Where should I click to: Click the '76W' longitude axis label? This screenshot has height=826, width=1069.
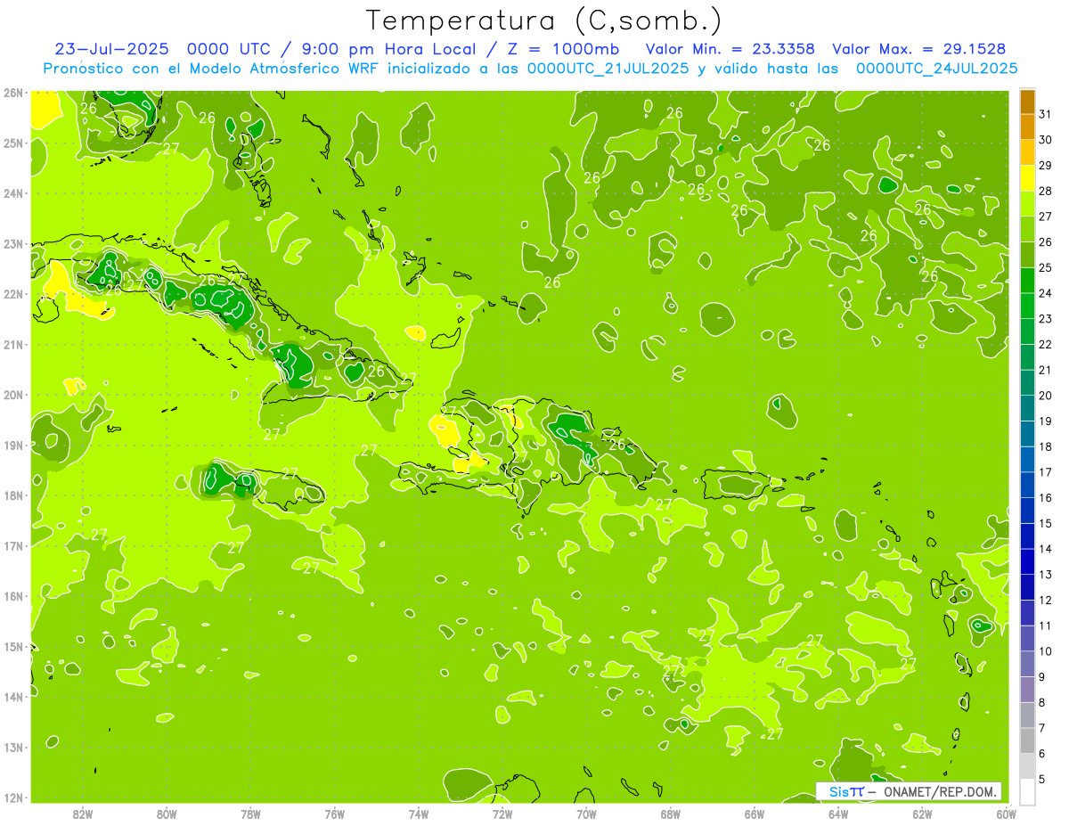click(x=334, y=814)
